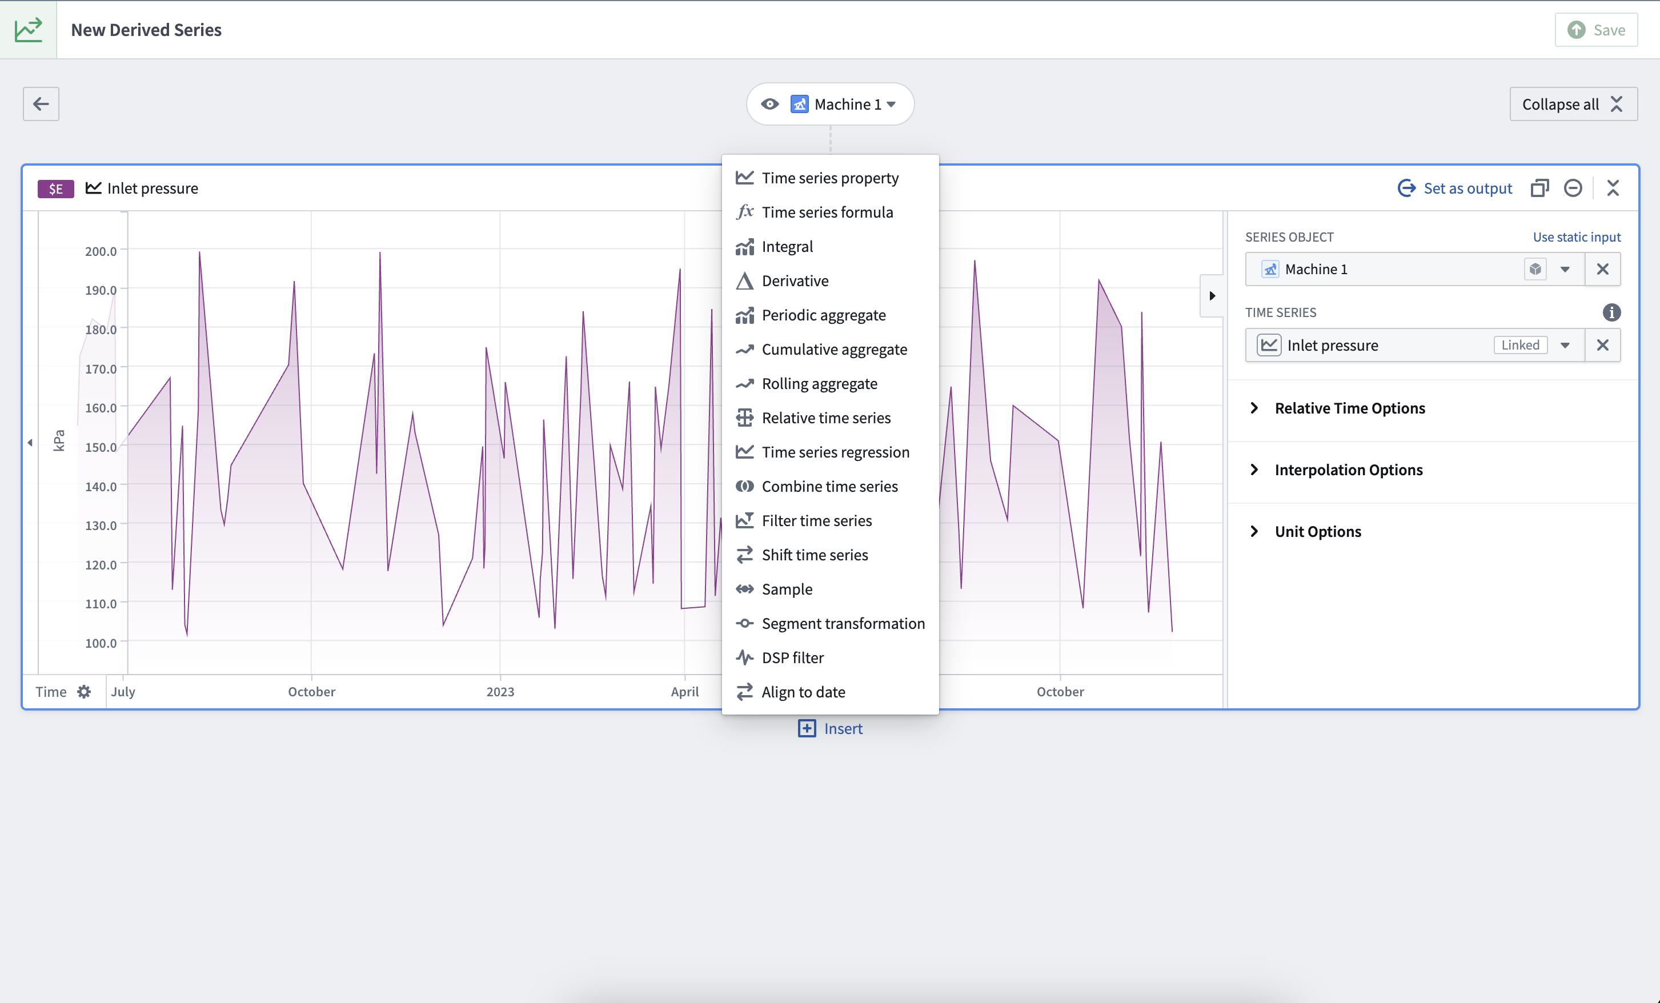Image resolution: width=1660 pixels, height=1003 pixels.
Task: Click Use static input link
Action: pos(1577,237)
